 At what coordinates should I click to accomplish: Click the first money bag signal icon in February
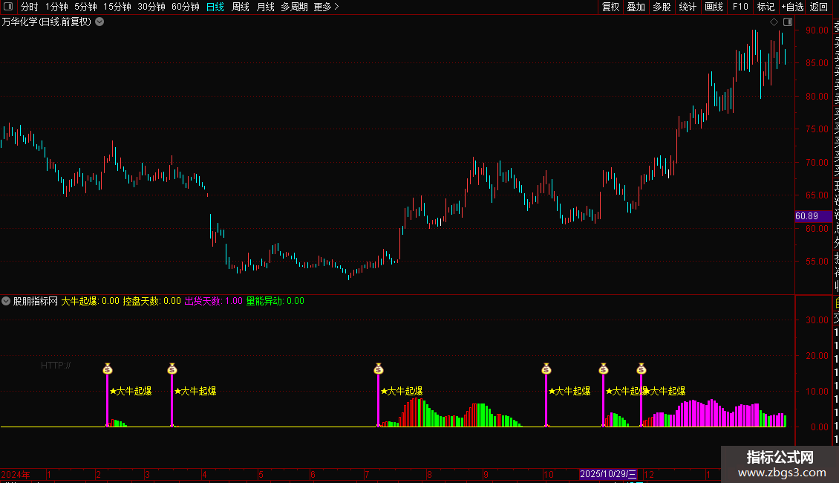108,369
